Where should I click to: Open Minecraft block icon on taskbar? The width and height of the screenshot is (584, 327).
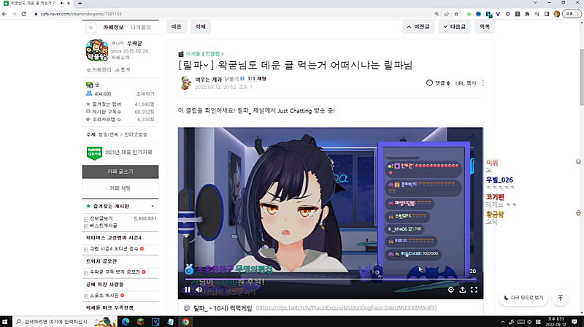pyautogui.click(x=140, y=322)
